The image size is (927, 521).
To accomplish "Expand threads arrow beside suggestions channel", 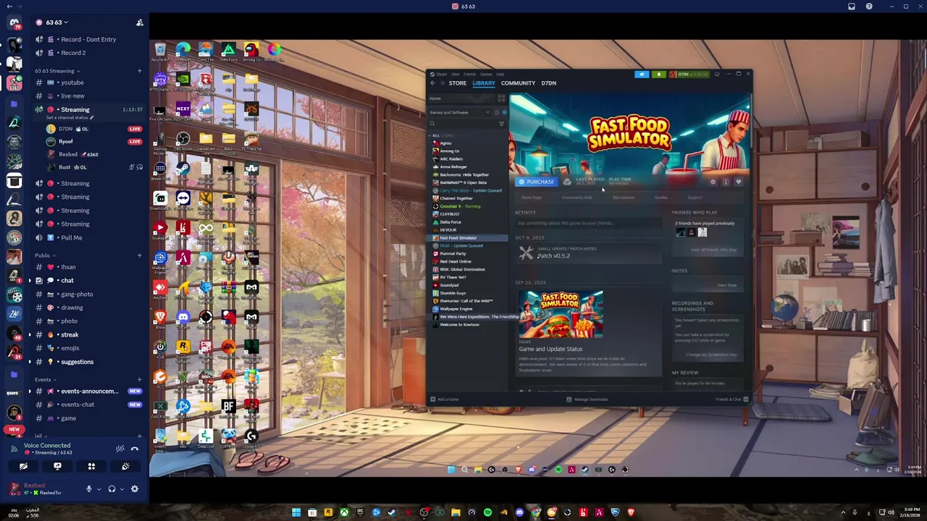I will [30, 363].
